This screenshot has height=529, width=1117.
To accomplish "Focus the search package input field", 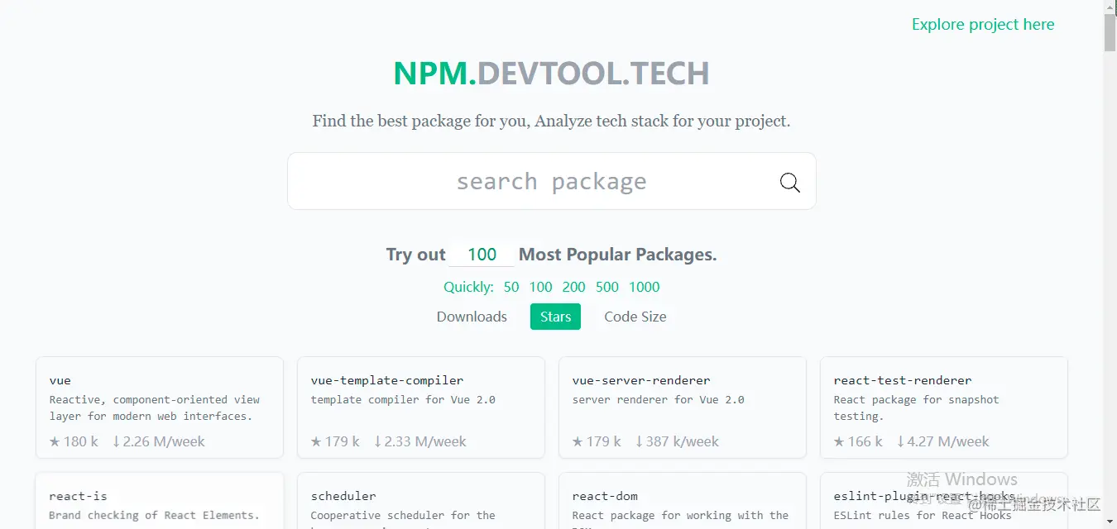I will pyautogui.click(x=530, y=182).
